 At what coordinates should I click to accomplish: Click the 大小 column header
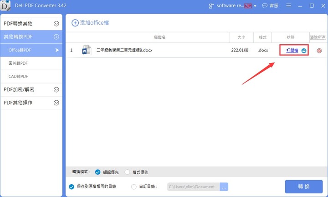point(241,37)
